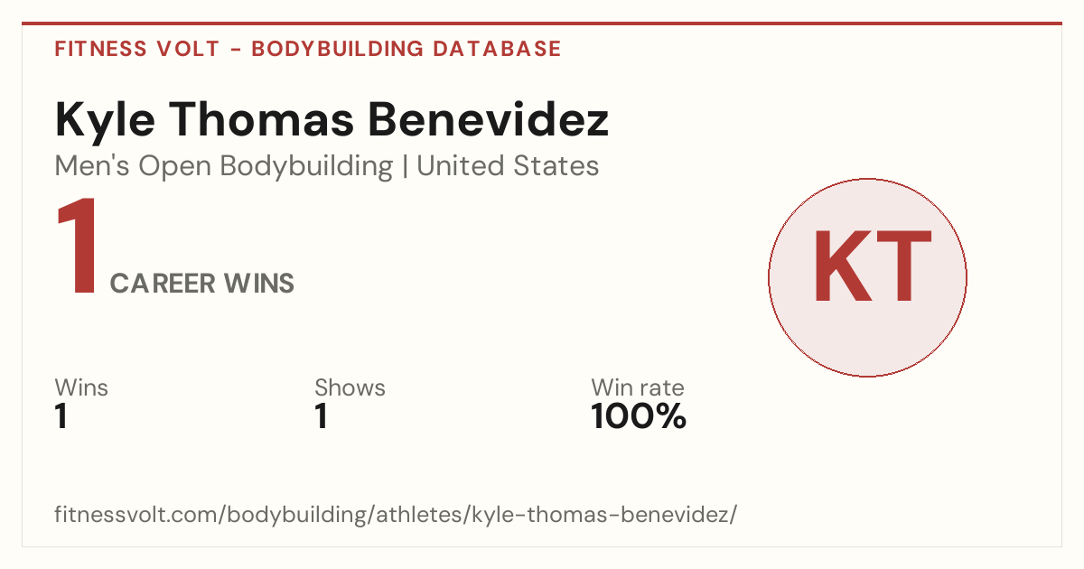1084x569 pixels.
Task: Click the United States country label
Action: tap(508, 166)
